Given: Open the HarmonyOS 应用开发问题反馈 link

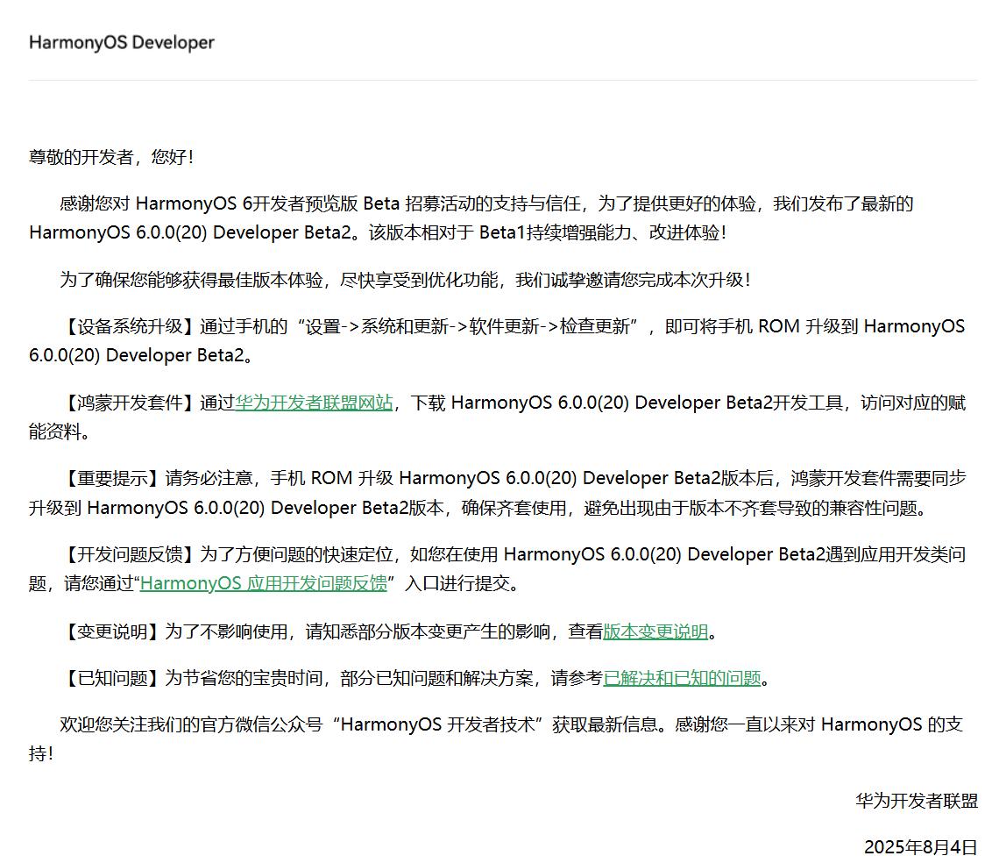Looking at the screenshot, I should pyautogui.click(x=264, y=583).
